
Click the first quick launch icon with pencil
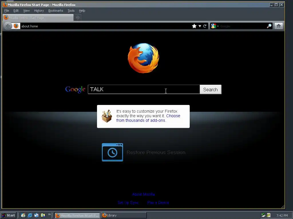click(x=23, y=215)
